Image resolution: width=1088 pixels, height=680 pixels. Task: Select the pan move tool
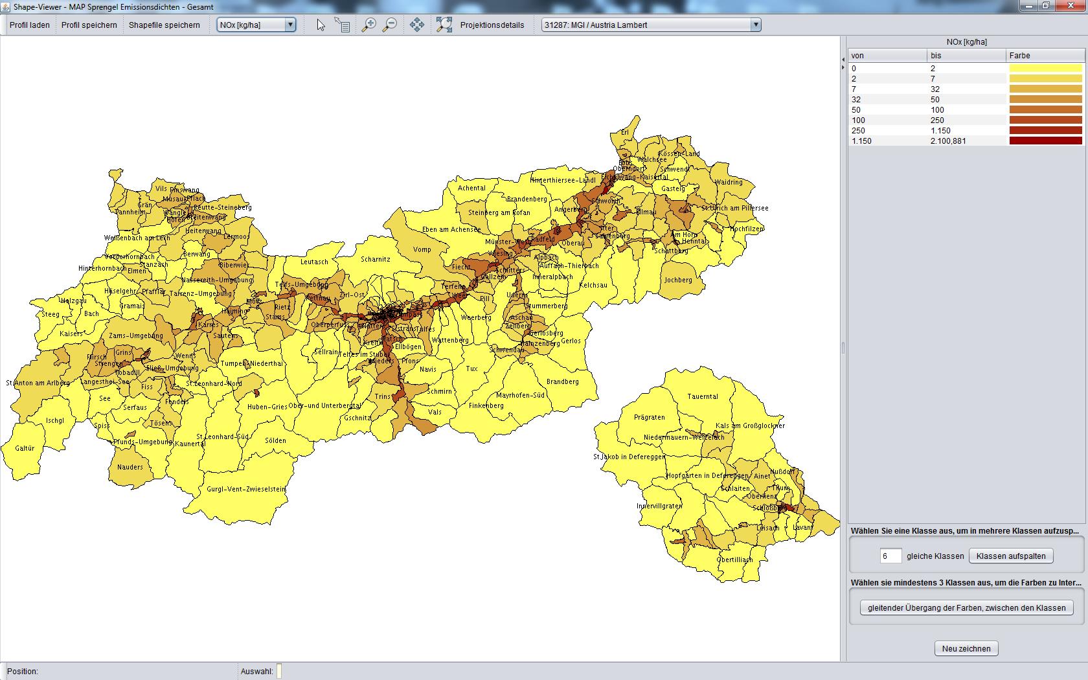click(x=417, y=25)
